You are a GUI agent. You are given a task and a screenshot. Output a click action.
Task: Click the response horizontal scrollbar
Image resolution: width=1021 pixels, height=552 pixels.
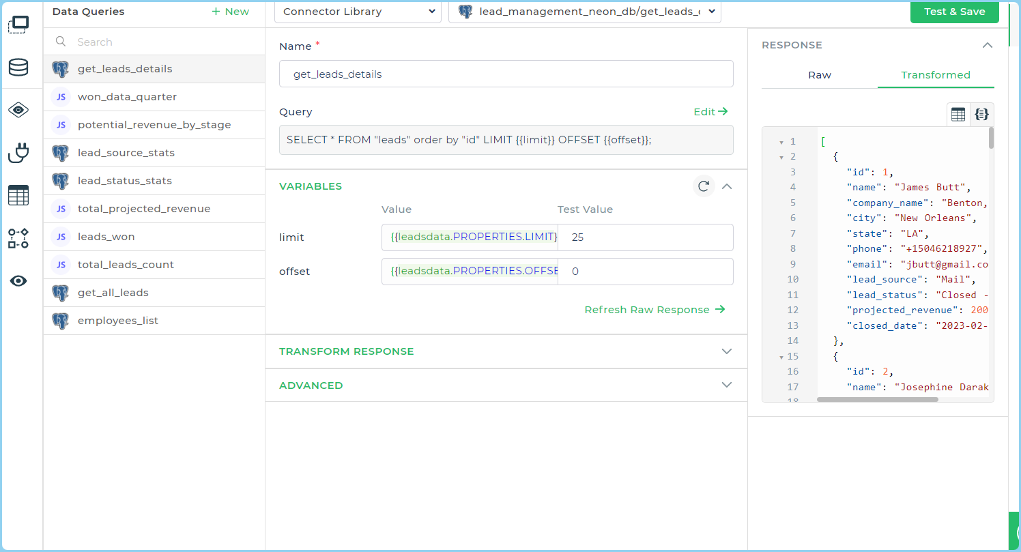click(877, 399)
